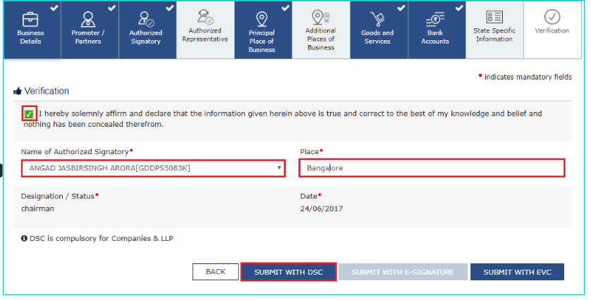This screenshot has width=591, height=300.
Task: Select the Bank Accounts tab label
Action: (435, 37)
